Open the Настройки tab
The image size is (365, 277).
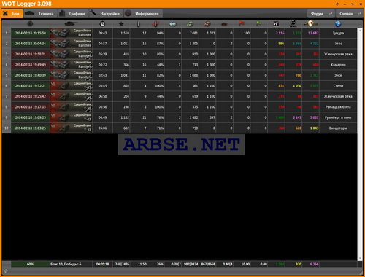(x=106, y=14)
